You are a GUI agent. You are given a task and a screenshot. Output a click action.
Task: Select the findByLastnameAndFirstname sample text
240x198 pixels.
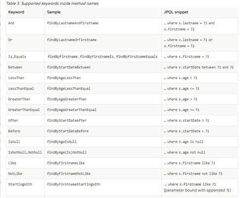pos(73,23)
